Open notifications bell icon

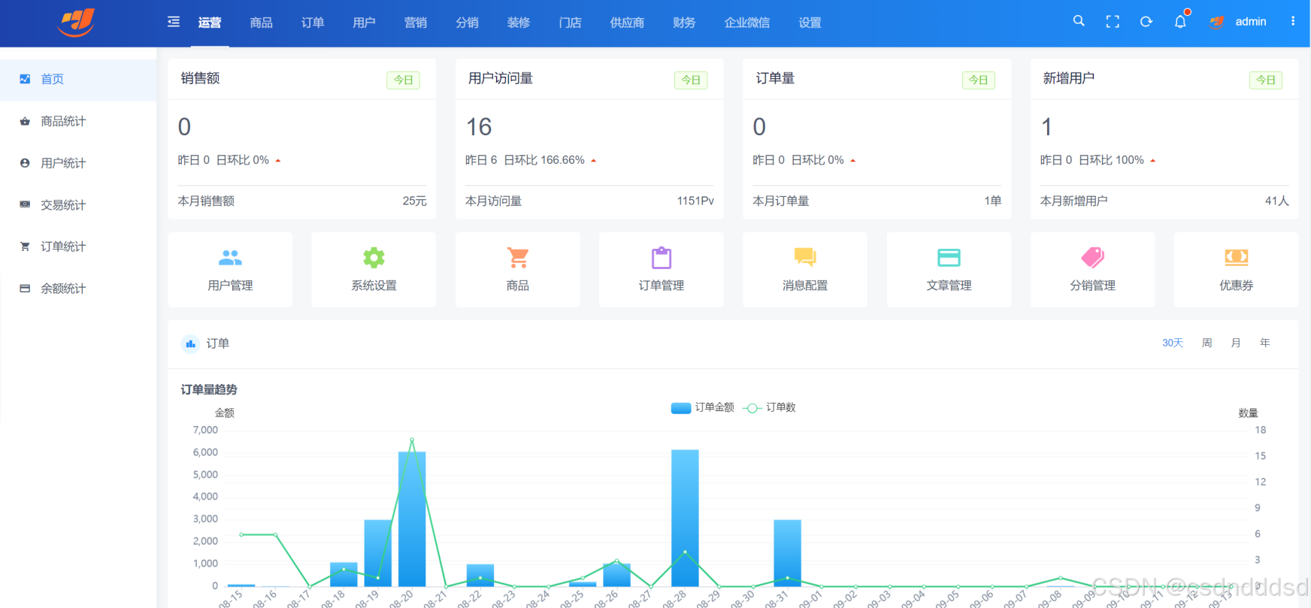point(1180,22)
